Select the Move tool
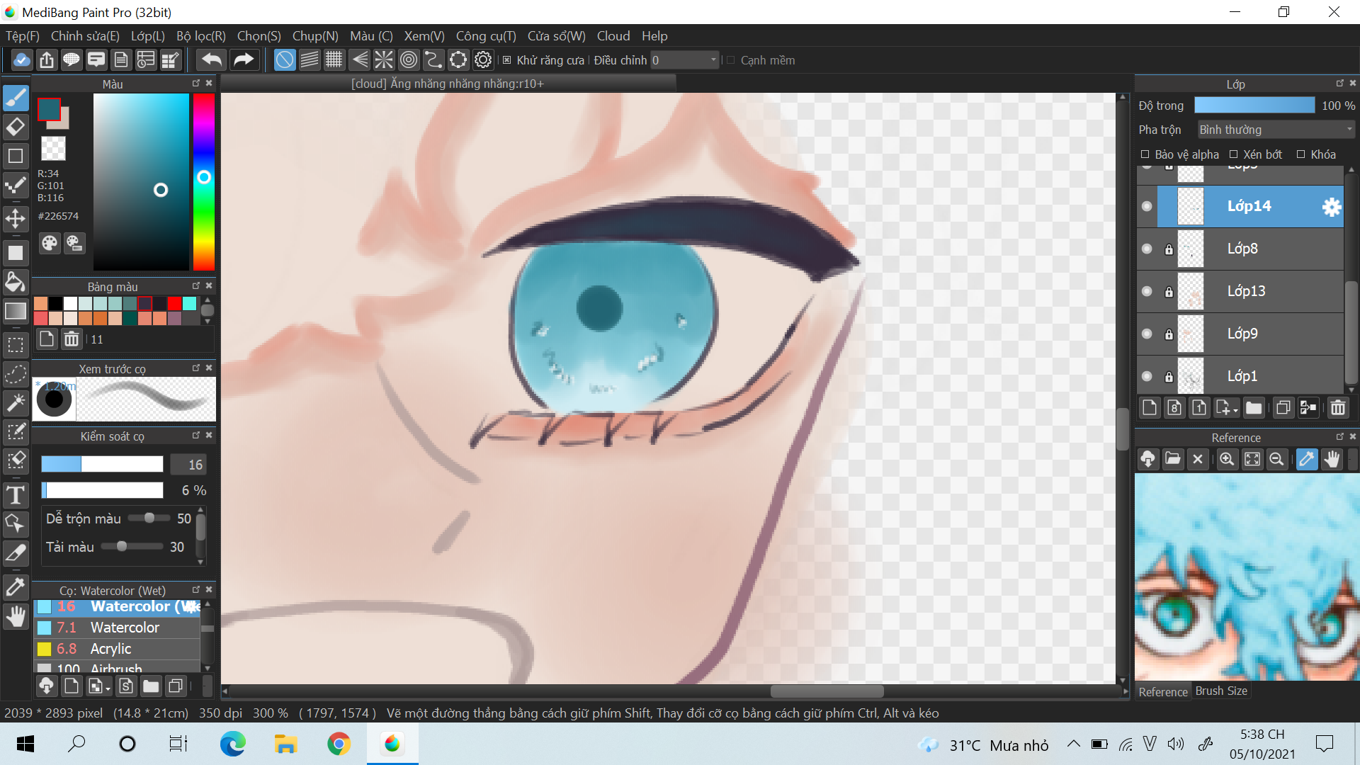This screenshot has height=765, width=1360. 16,218
